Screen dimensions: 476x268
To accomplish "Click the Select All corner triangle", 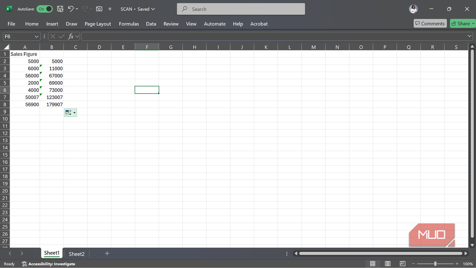I will pos(6,47).
